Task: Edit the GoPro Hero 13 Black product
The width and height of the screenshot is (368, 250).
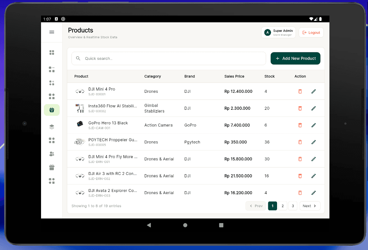Action: [x=314, y=125]
